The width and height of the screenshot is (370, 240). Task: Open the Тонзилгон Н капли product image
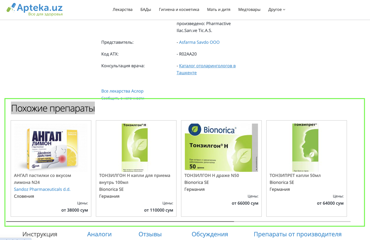[x=135, y=147]
